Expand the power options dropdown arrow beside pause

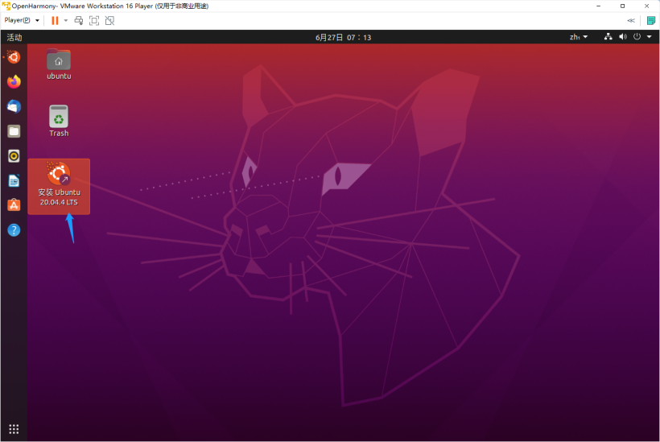(66, 20)
